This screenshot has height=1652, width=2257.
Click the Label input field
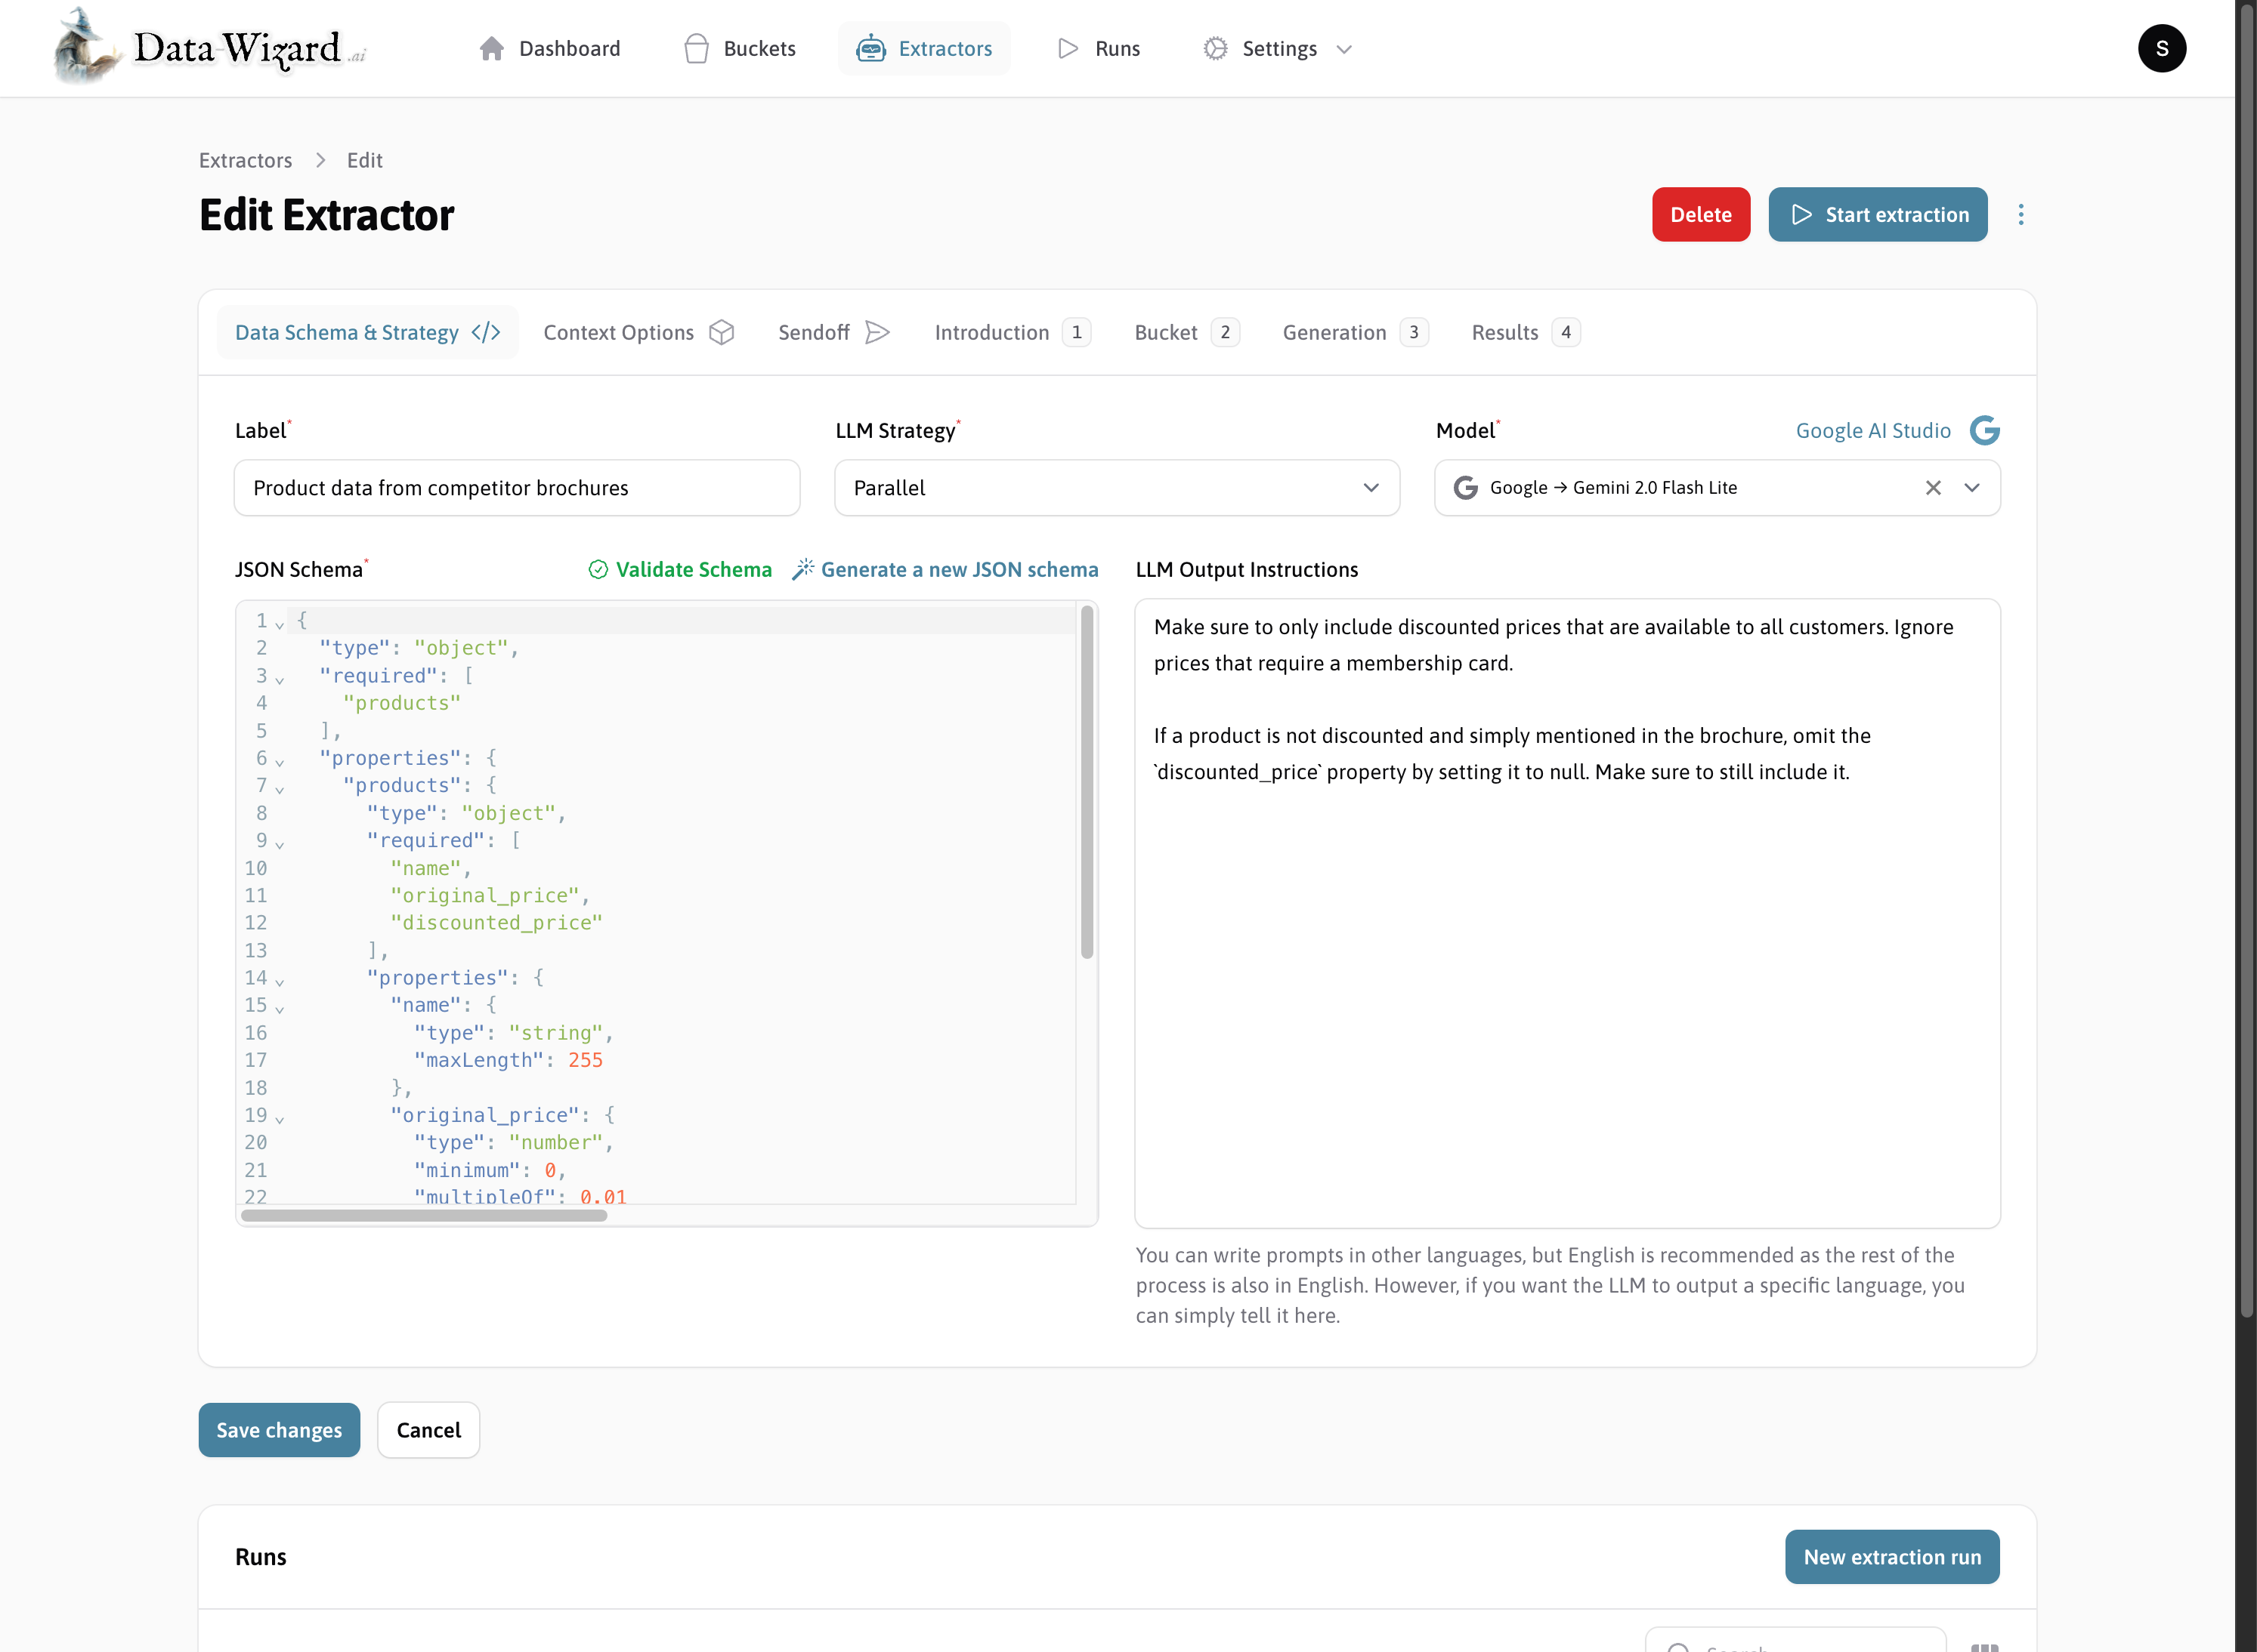[x=516, y=488]
